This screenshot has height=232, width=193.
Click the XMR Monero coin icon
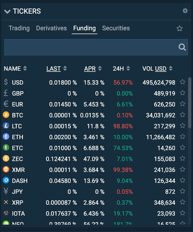6,169
